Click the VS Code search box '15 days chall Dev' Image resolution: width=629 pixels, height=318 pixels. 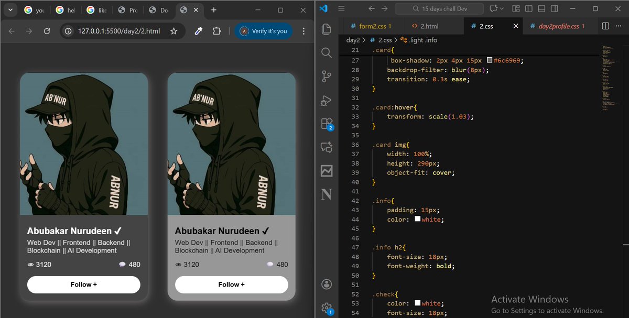coord(439,8)
